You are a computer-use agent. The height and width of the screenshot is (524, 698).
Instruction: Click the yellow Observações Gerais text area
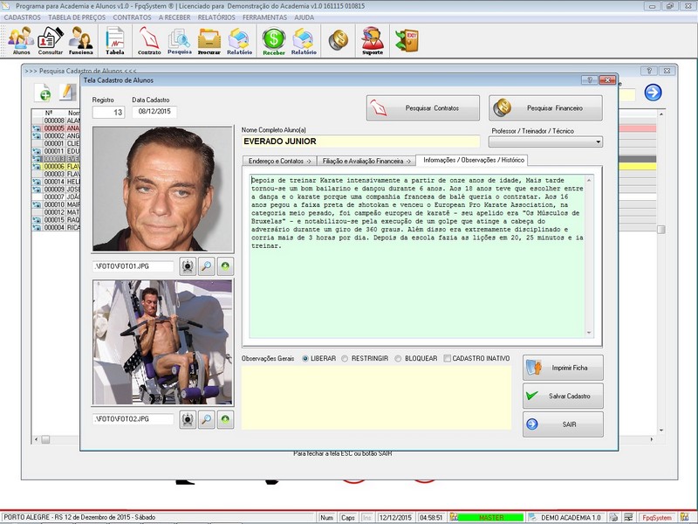click(x=376, y=397)
